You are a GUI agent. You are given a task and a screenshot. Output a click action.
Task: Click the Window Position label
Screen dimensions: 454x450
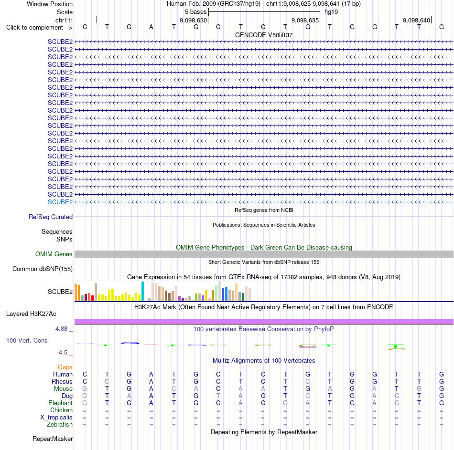(x=50, y=4)
